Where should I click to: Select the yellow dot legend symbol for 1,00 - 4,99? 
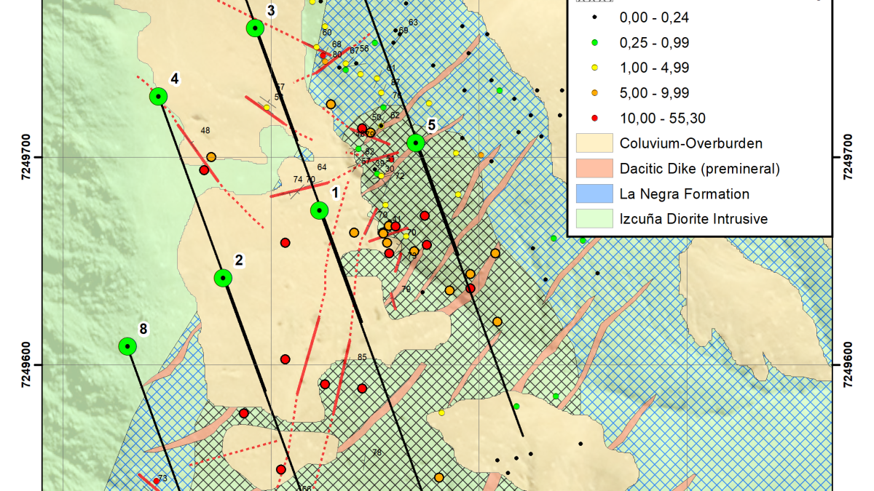pyautogui.click(x=594, y=68)
